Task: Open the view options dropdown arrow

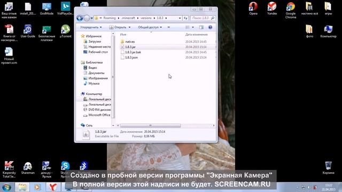Action: coord(193,27)
